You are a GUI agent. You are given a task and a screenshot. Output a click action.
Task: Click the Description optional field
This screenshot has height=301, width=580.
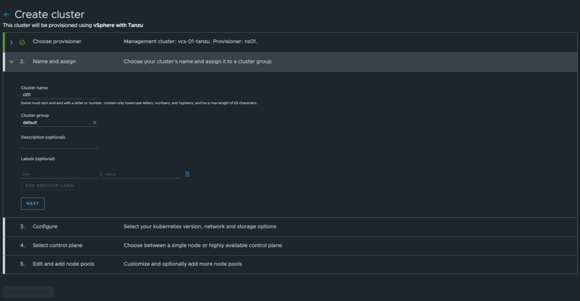pyautogui.click(x=59, y=144)
